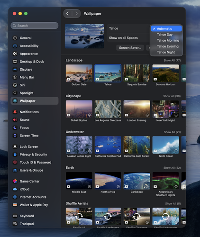This screenshot has width=200, height=237.
Task: Click the Search field in sidebar
Action: [x=35, y=26]
